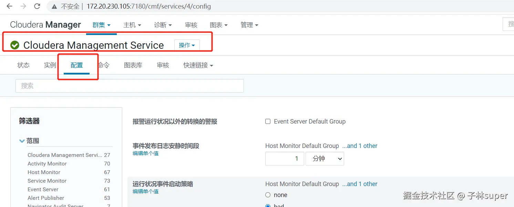514x207 pixels.
Task: Click the 报警运行状况以外的转换的警报 setting label
Action: pyautogui.click(x=175, y=122)
